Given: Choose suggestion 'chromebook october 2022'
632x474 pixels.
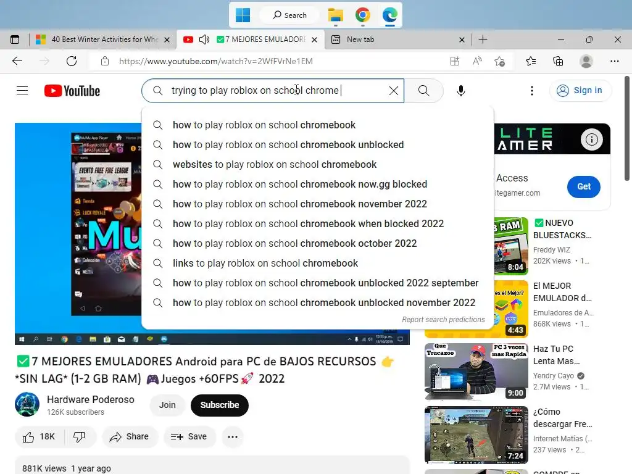Looking at the screenshot, I should tap(318, 243).
